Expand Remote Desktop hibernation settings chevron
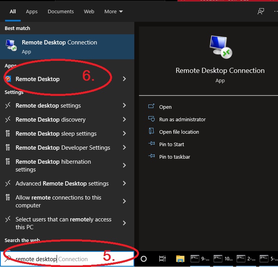The height and width of the screenshot is (267, 278). coord(125,165)
